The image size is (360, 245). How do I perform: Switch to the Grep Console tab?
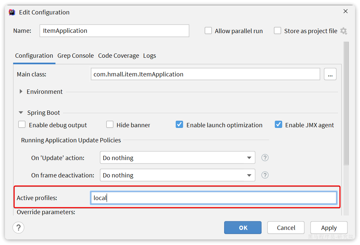click(75, 56)
